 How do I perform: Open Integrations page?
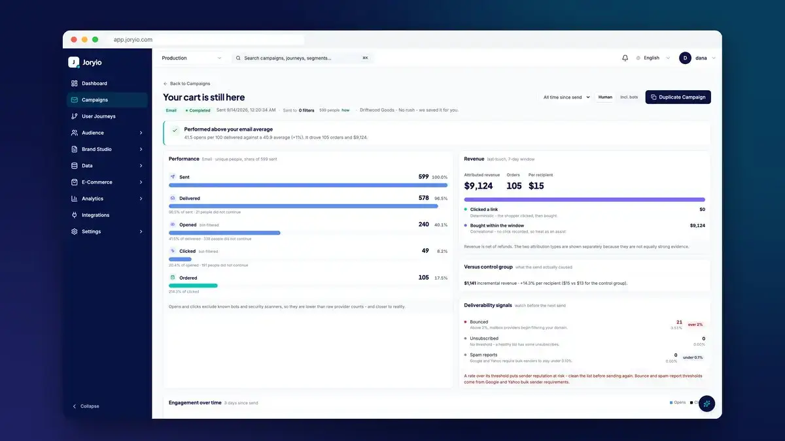coord(107,215)
